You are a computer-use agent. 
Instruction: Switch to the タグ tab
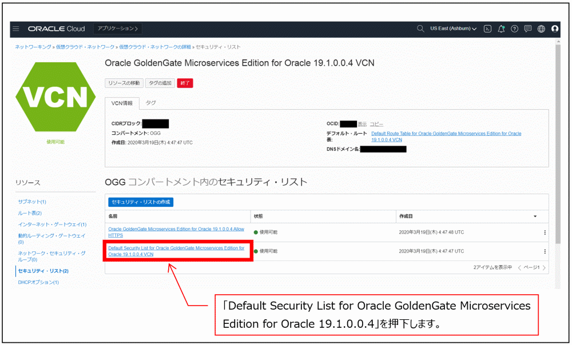pos(150,103)
